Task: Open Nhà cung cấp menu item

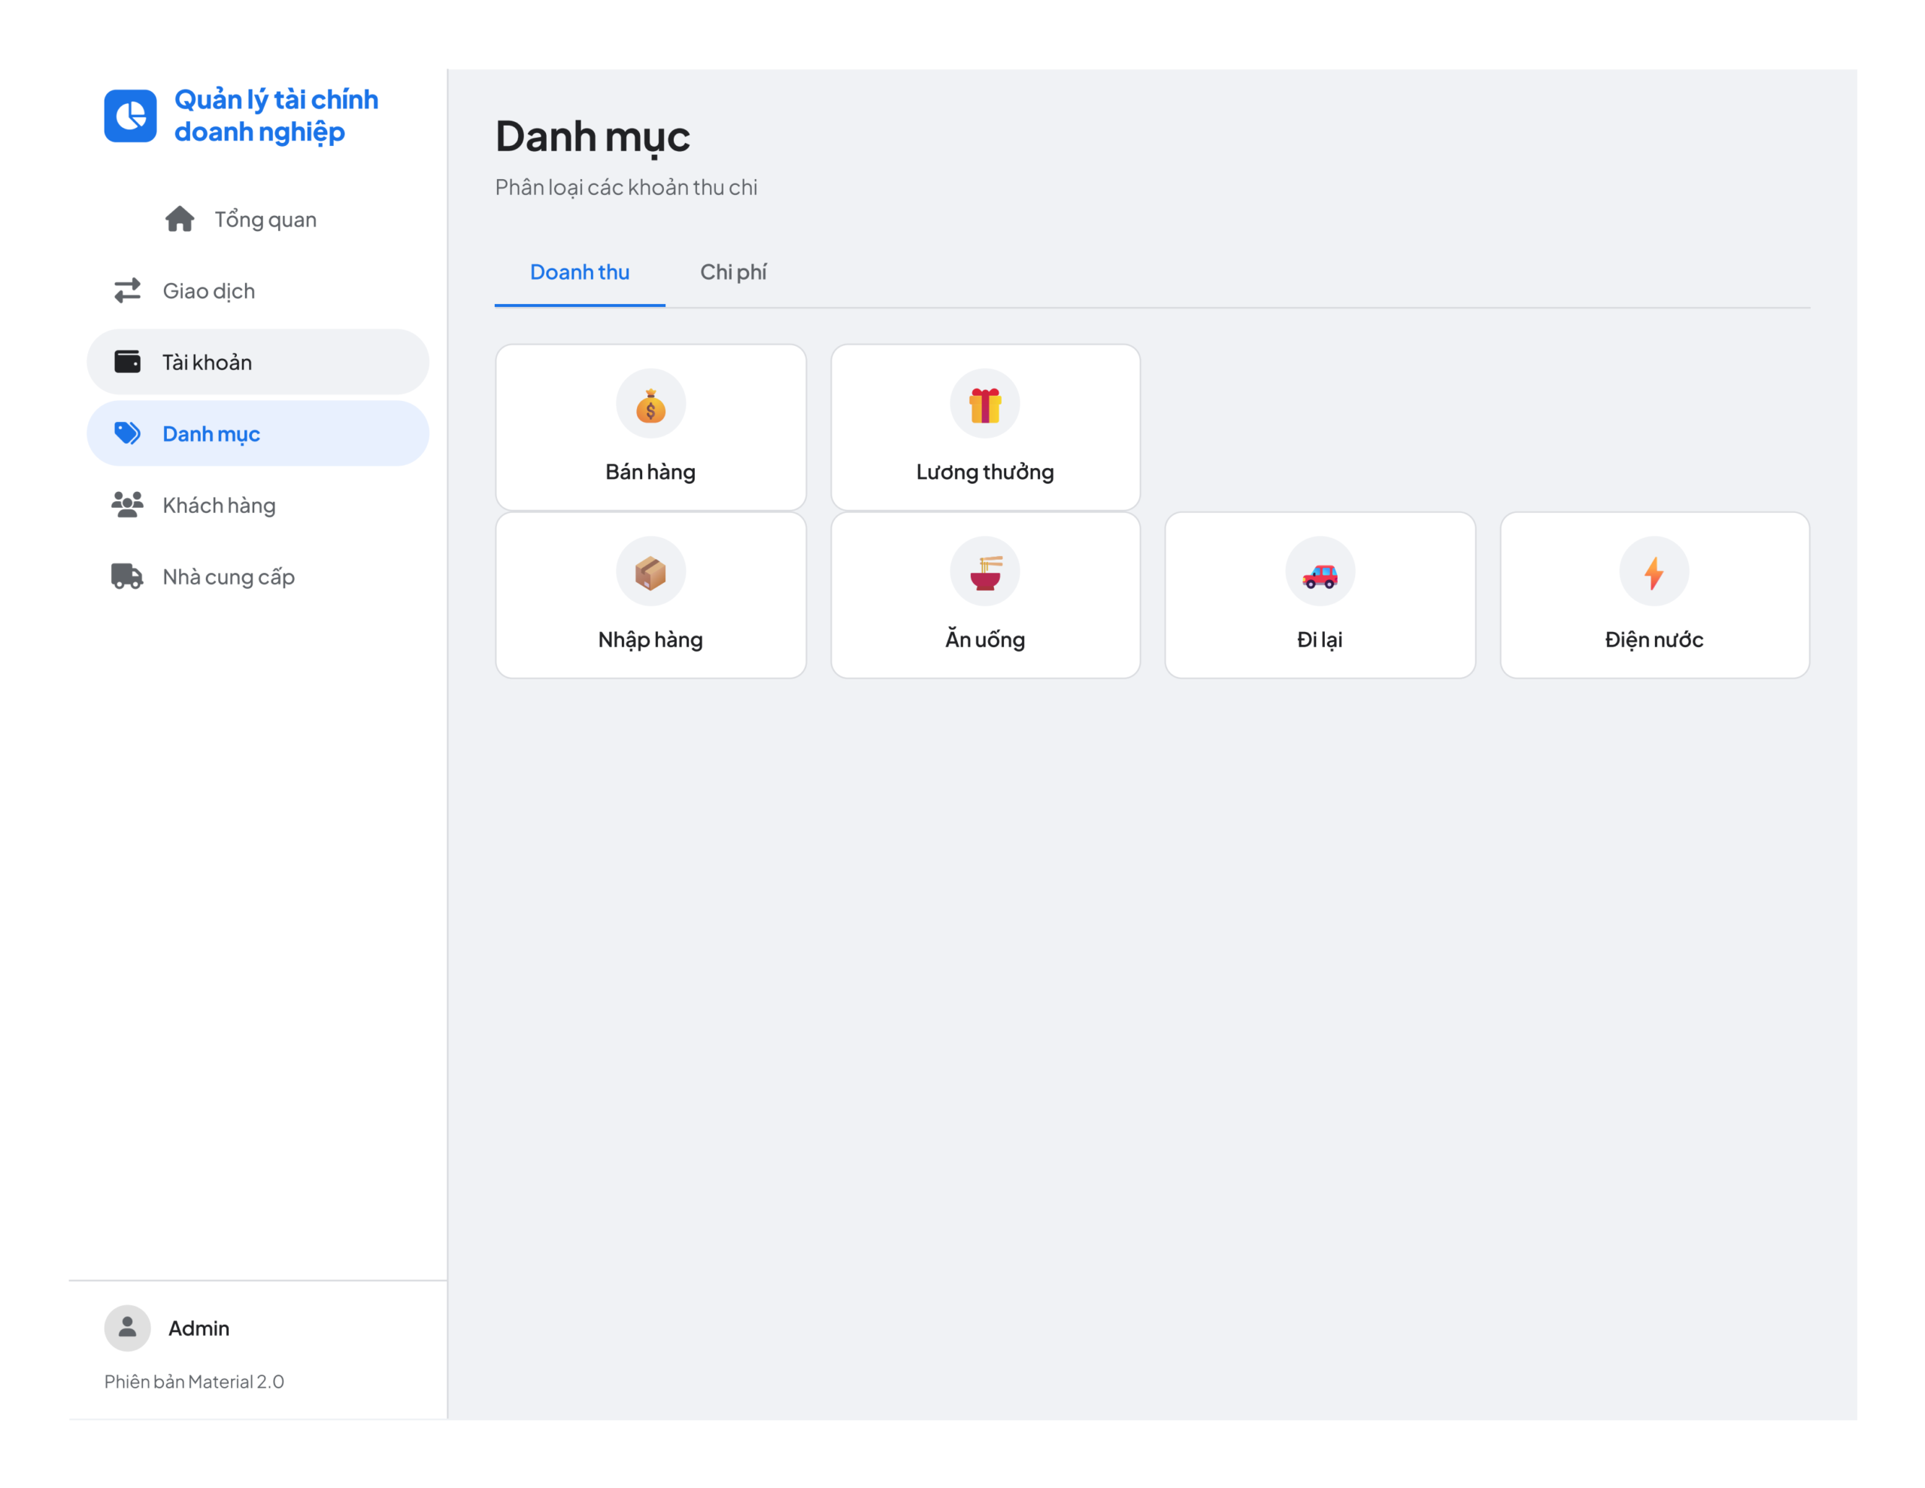Action: click(257, 576)
